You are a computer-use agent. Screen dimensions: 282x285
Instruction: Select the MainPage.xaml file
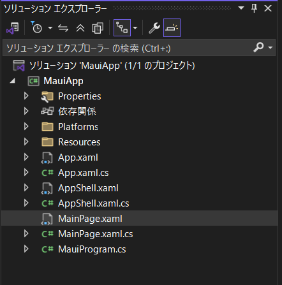[90, 219]
